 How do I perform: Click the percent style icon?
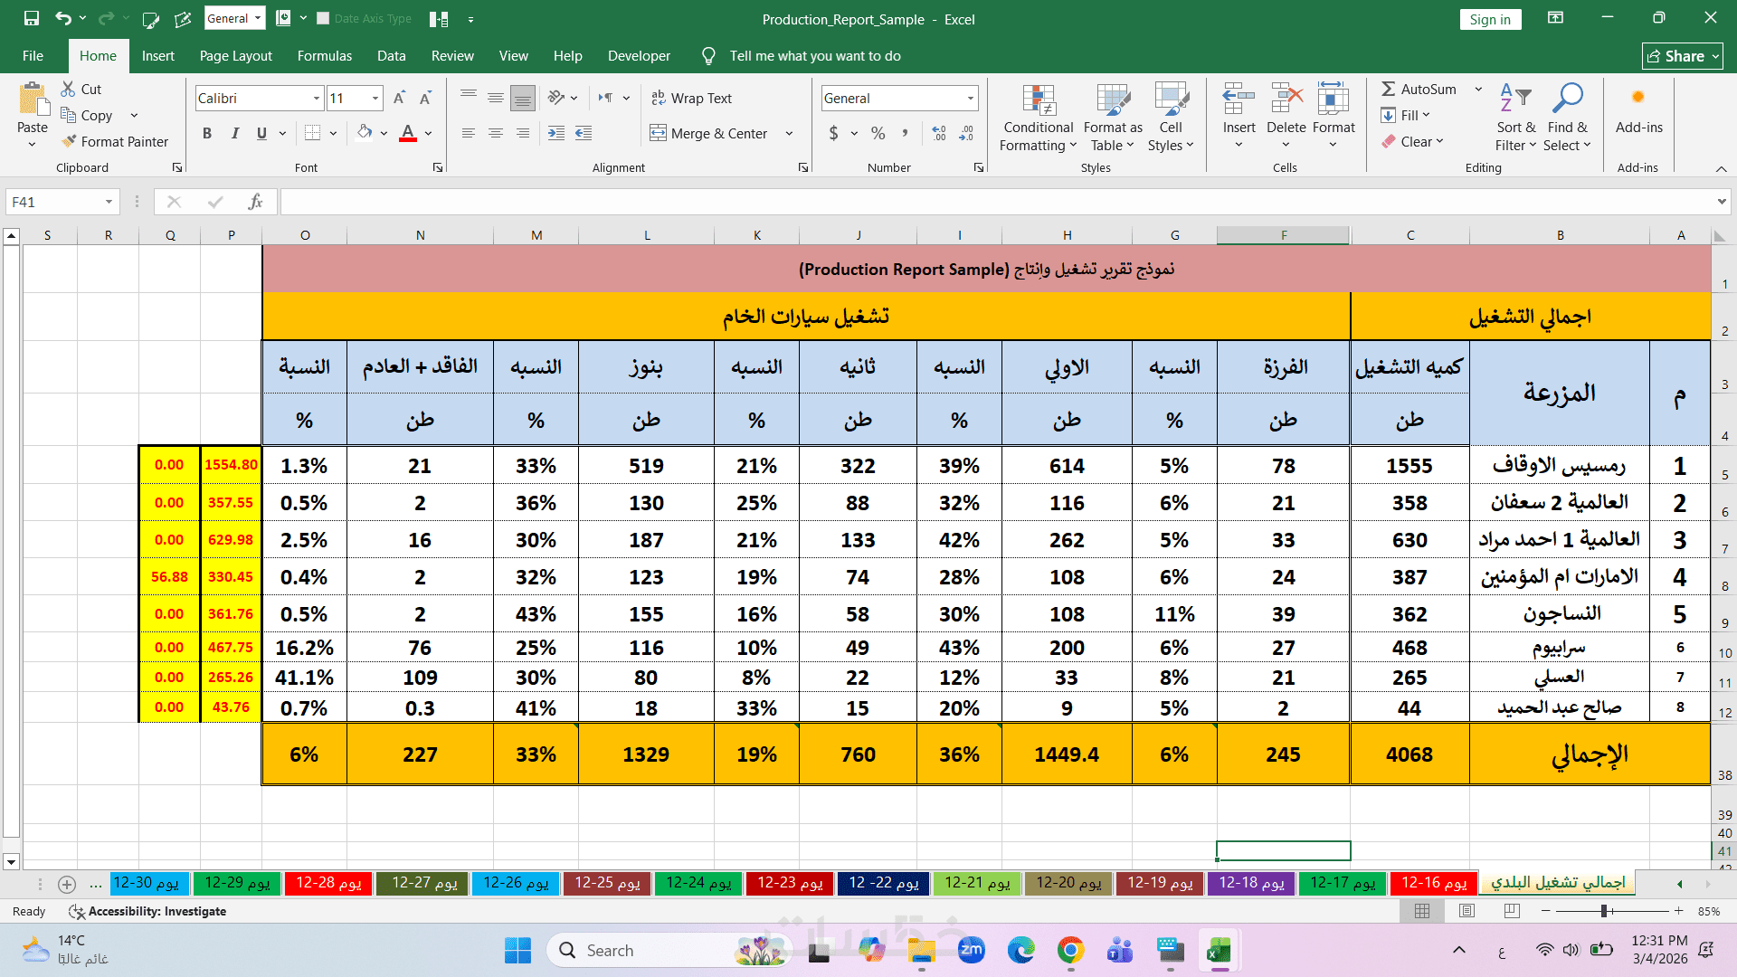click(878, 133)
